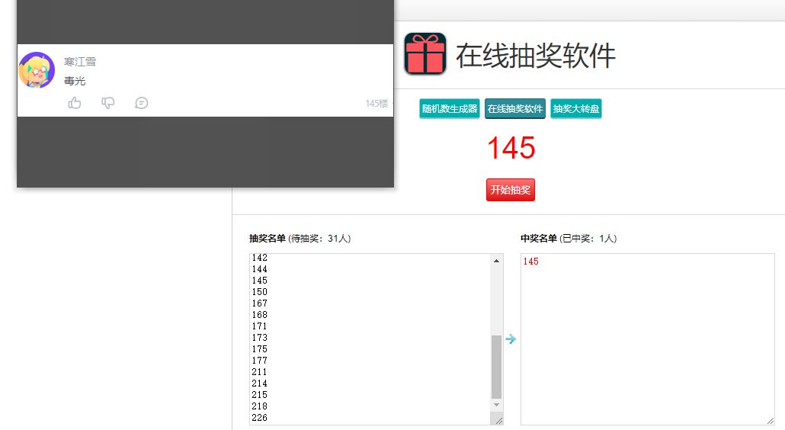Click the 在线抽奖软件 page title
785x430 pixels.
(x=535, y=56)
